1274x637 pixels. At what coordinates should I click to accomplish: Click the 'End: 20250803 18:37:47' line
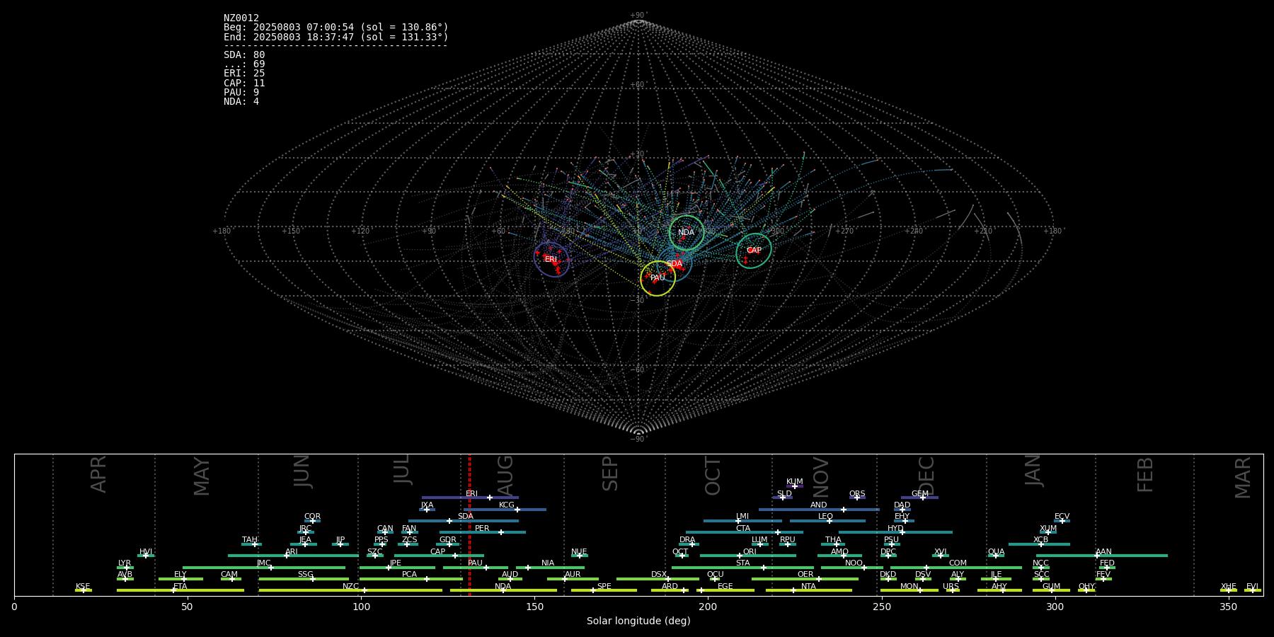tap(336, 37)
